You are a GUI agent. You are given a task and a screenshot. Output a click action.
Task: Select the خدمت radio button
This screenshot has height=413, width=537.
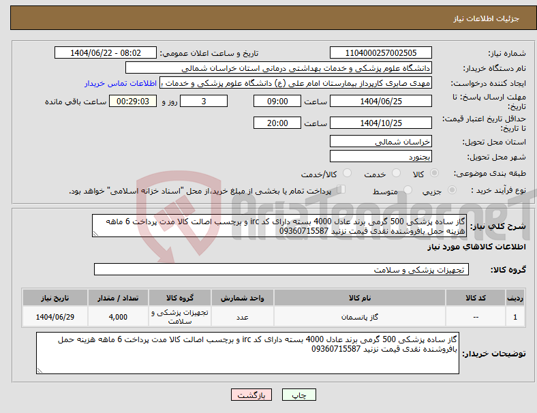(x=396, y=173)
